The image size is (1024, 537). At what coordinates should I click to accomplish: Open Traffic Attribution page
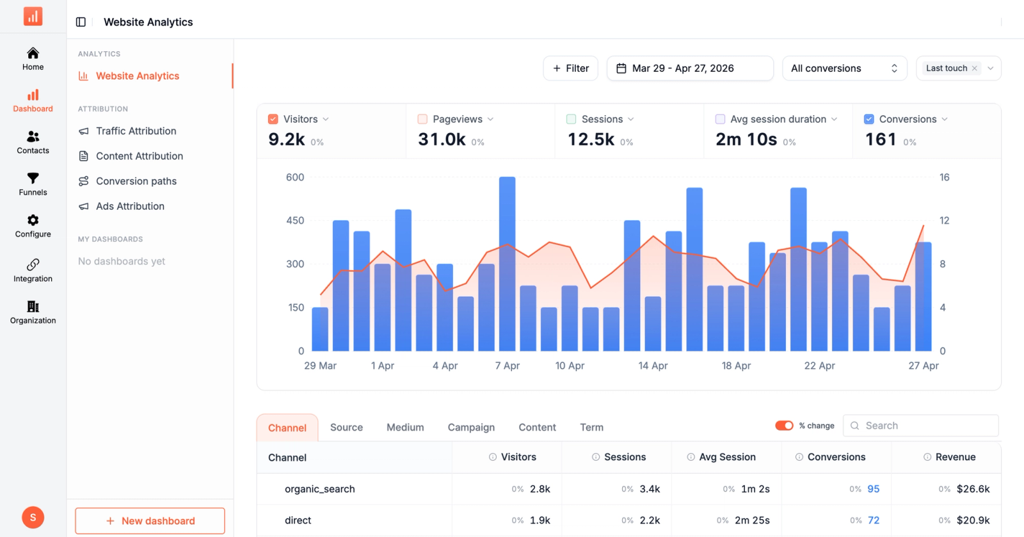tap(136, 131)
